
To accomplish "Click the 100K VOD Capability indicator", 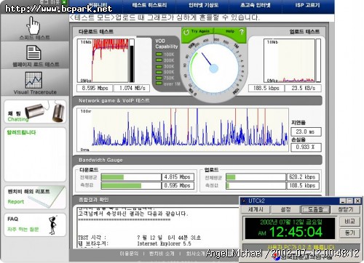I will (x=159, y=54).
